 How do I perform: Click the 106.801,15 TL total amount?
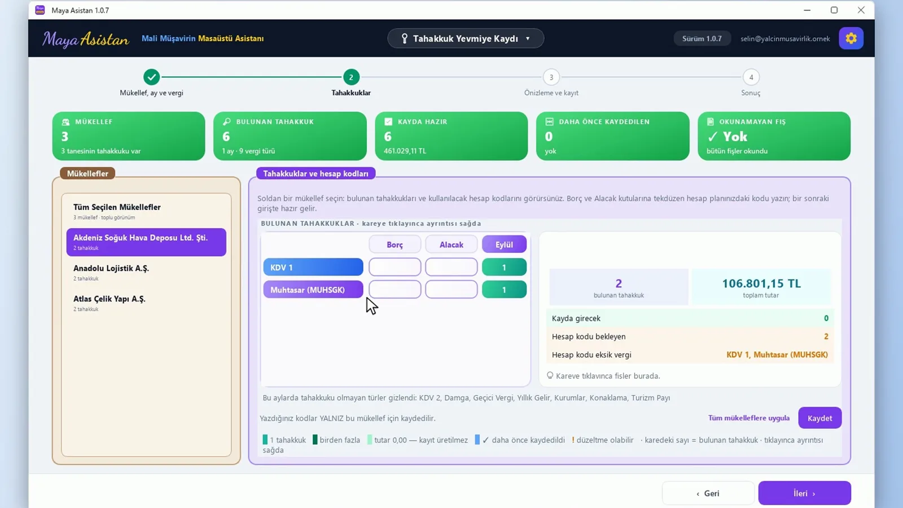[761, 283]
